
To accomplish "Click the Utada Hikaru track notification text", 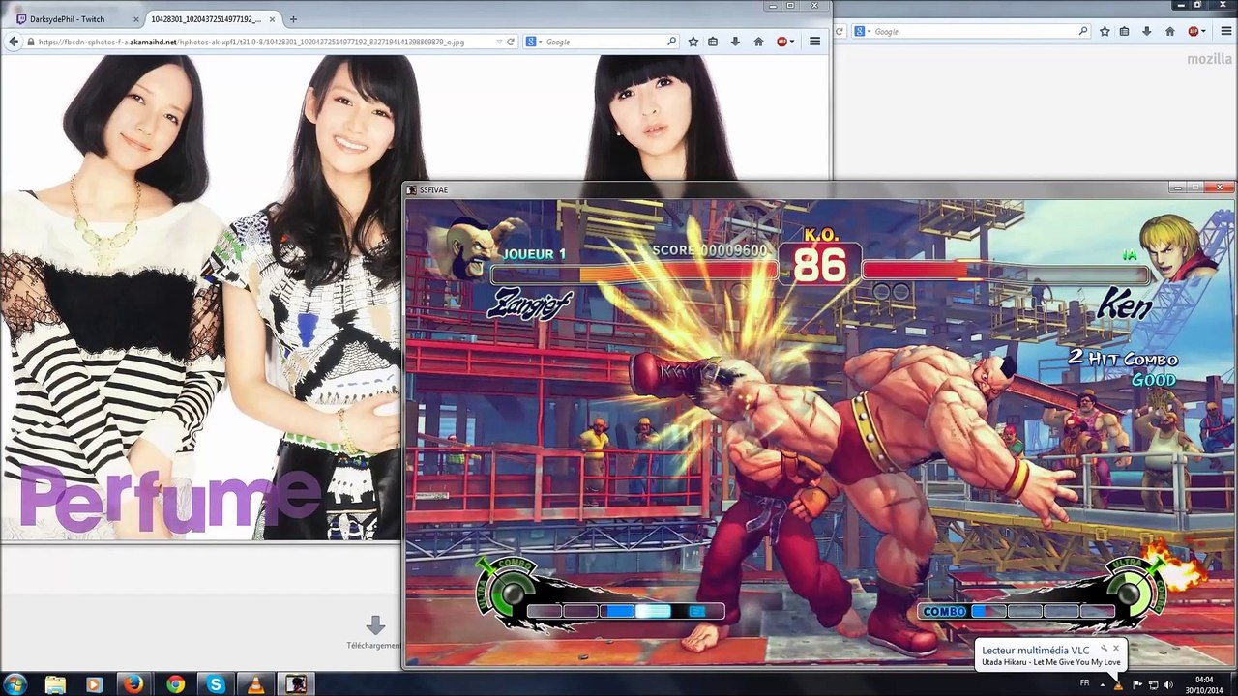I will [x=1051, y=662].
